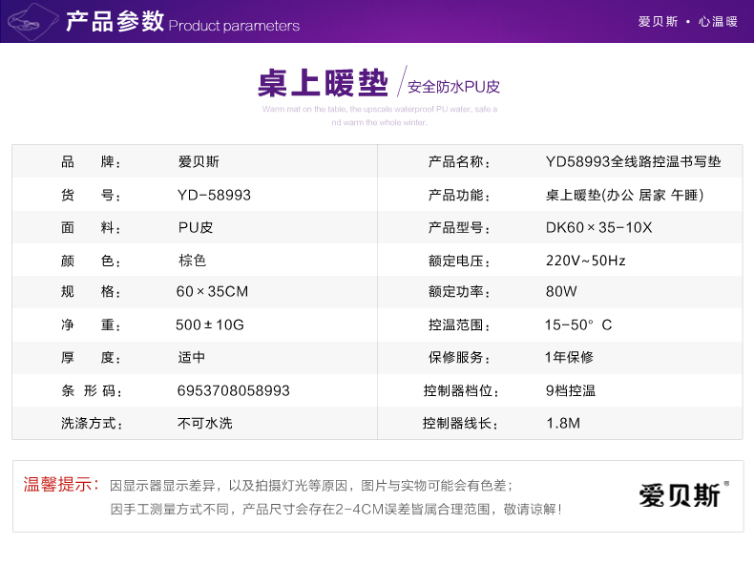Click the 额定电压 label

pos(459,261)
